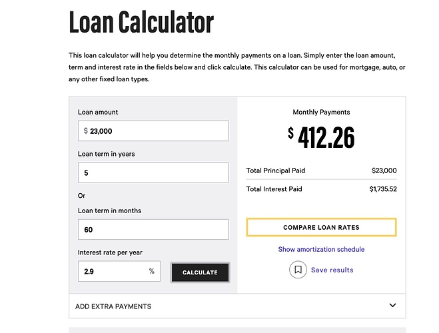
Task: Select the Loan term in years field
Action: pyautogui.click(x=153, y=172)
